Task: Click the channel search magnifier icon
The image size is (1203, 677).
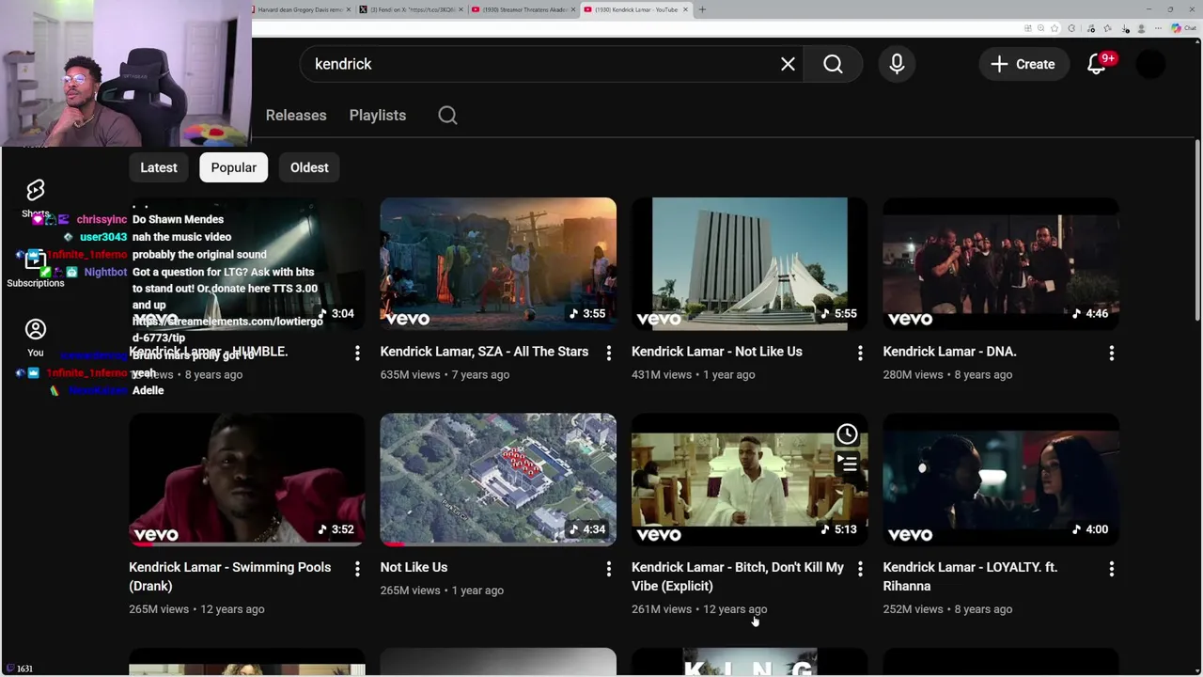Action: click(447, 115)
